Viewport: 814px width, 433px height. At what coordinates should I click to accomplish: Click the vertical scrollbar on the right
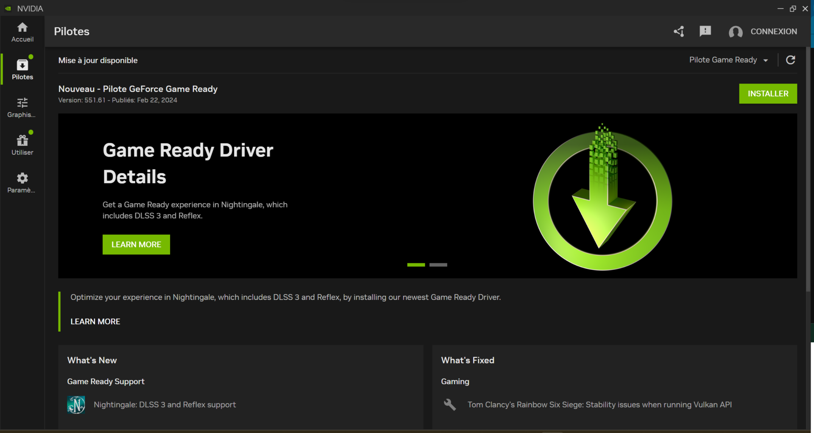(x=808, y=170)
